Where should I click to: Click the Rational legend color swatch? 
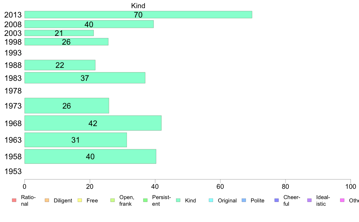coord(14,200)
